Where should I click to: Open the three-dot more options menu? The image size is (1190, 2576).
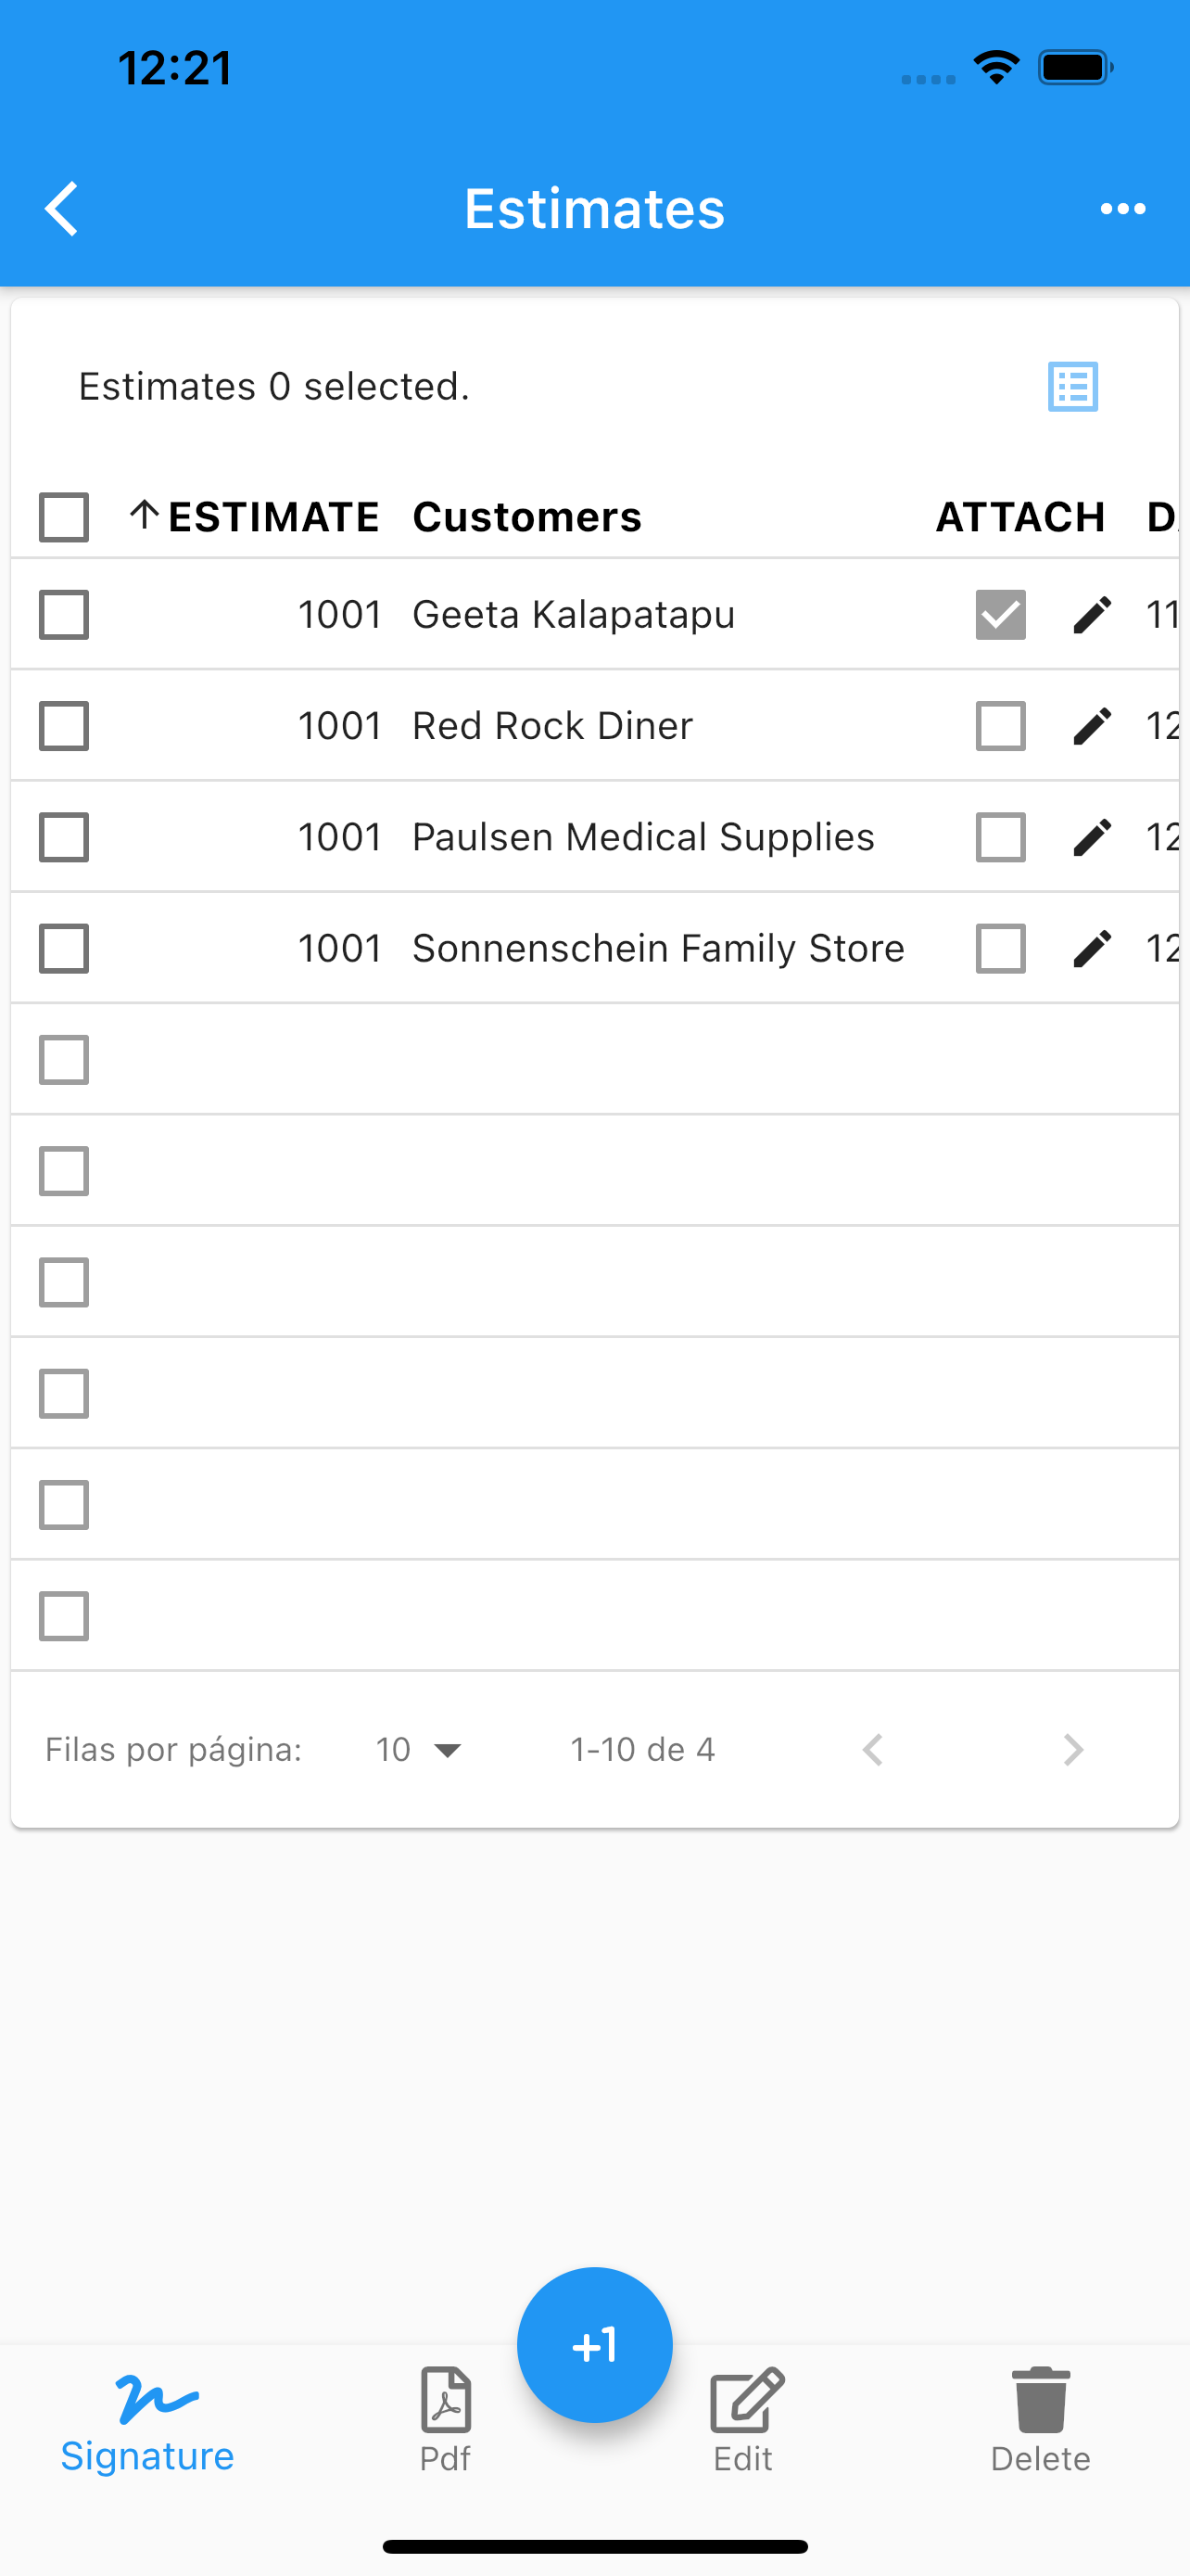coord(1122,209)
